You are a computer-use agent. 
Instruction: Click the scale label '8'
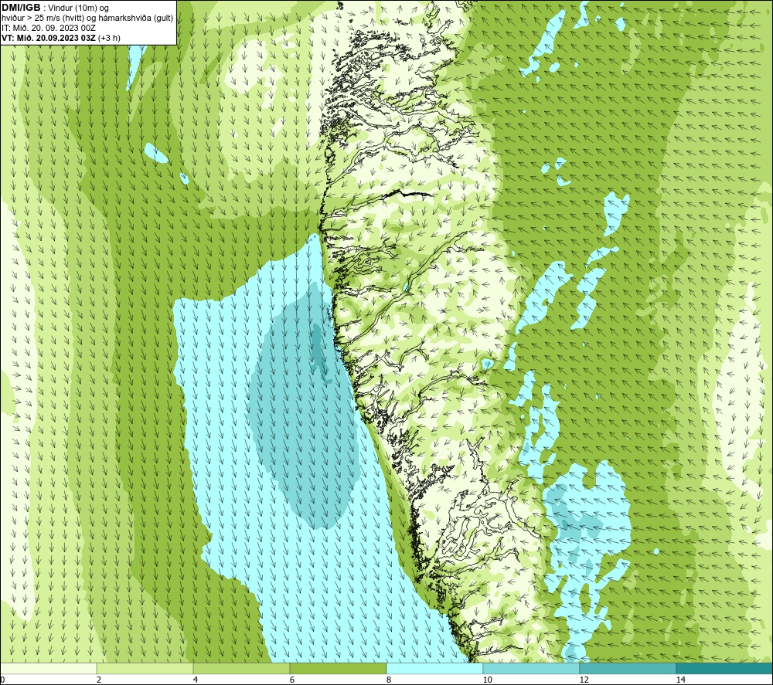(389, 680)
